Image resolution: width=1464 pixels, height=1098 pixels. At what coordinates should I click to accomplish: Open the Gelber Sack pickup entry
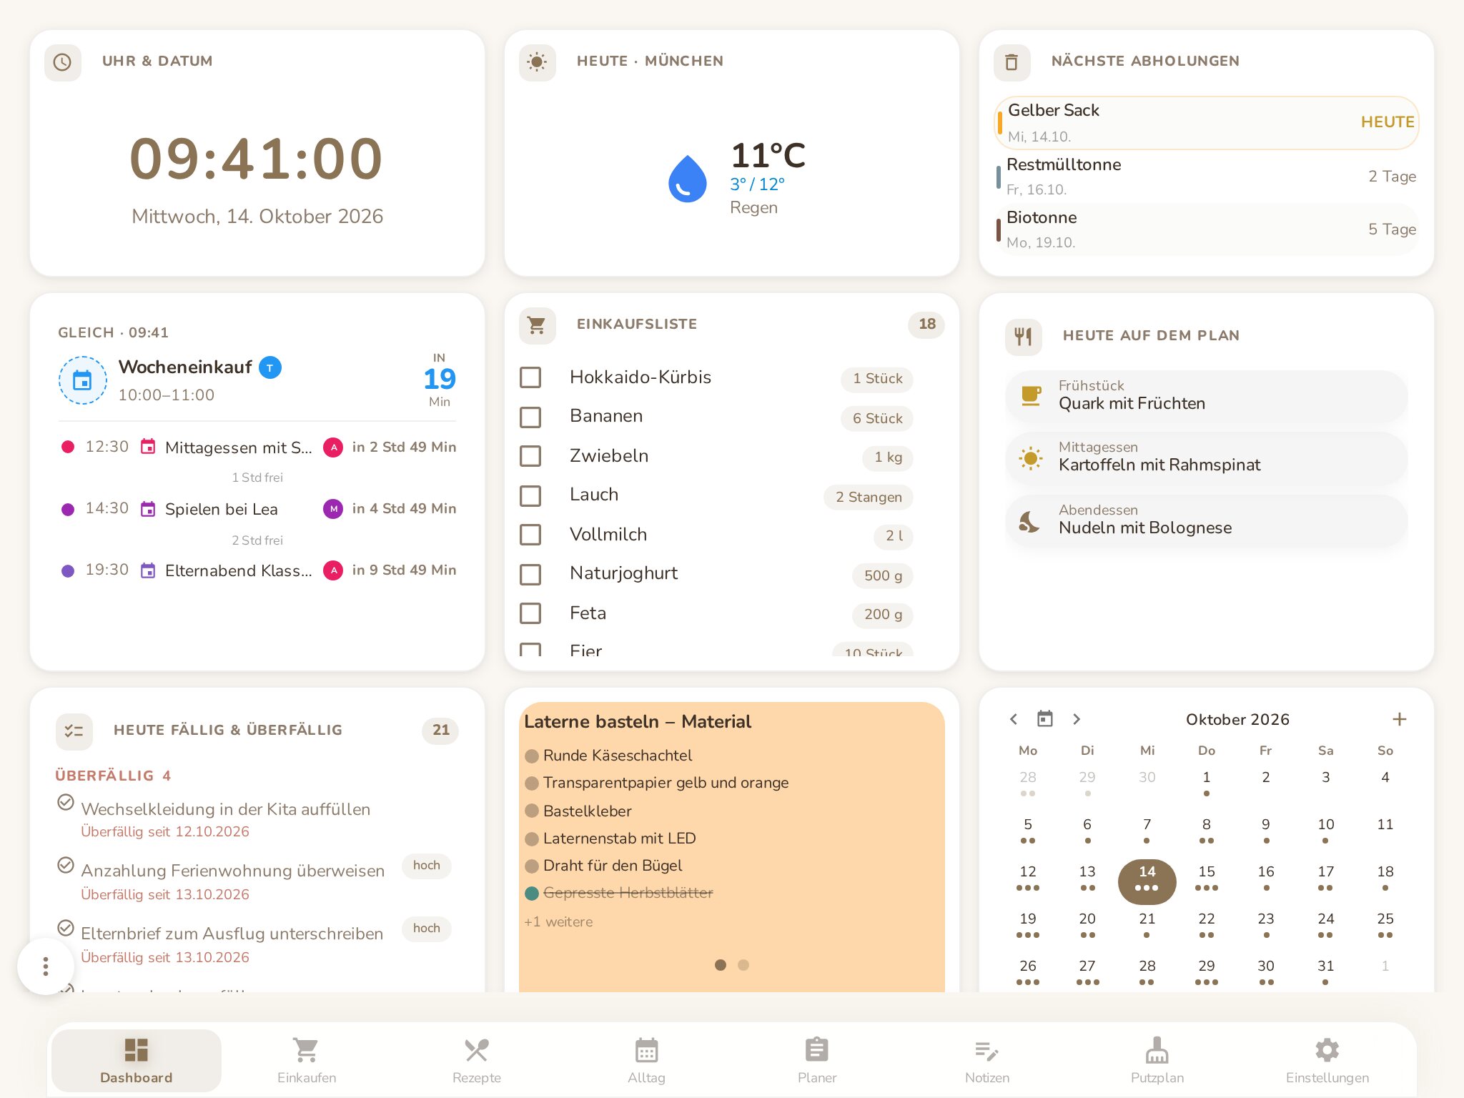tap(1207, 123)
